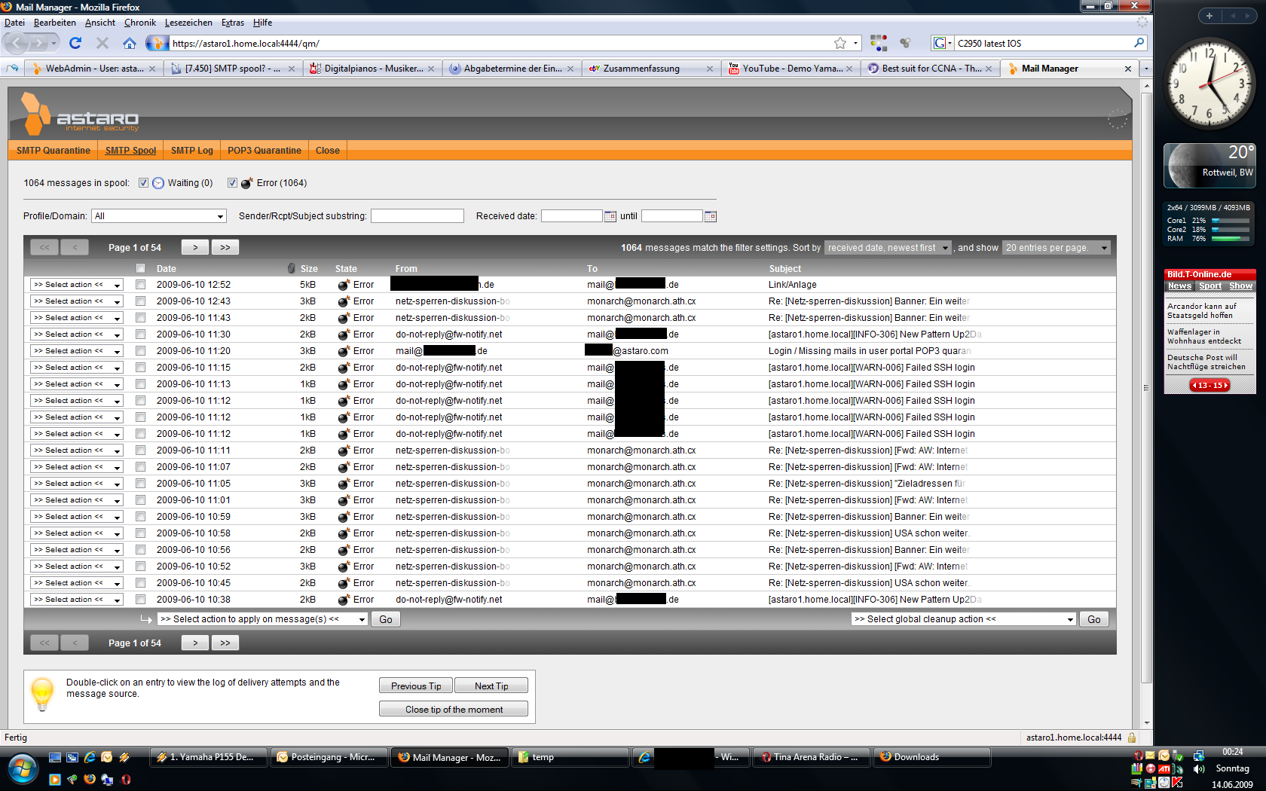The height and width of the screenshot is (791, 1266).
Task: Click the site identity icon in address bar
Action: 157,43
